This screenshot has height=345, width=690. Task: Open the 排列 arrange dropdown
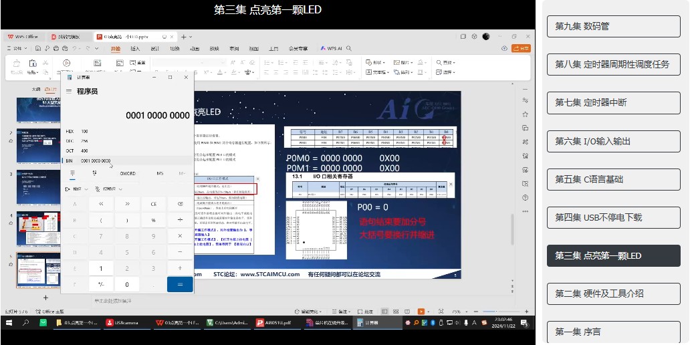click(x=403, y=72)
